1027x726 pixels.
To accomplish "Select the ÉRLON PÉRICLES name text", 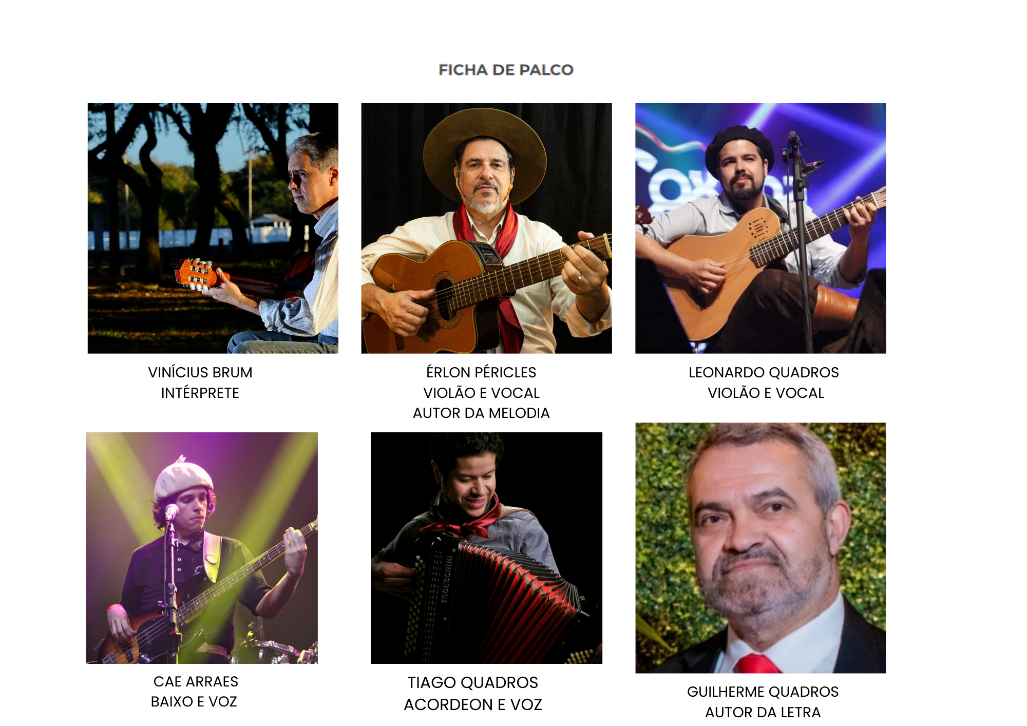I will [481, 372].
